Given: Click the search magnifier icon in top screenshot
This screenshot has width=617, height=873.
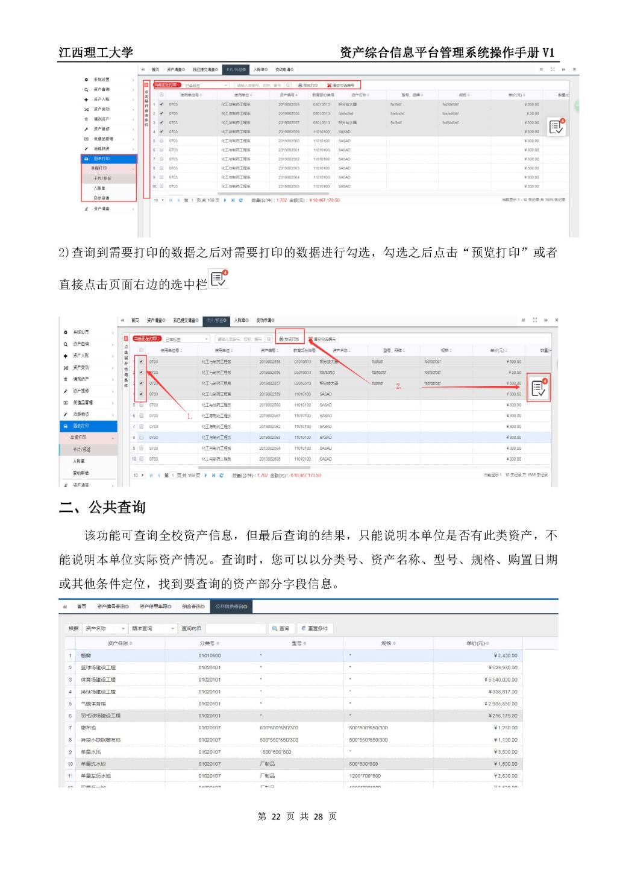Looking at the screenshot, I should (x=288, y=86).
